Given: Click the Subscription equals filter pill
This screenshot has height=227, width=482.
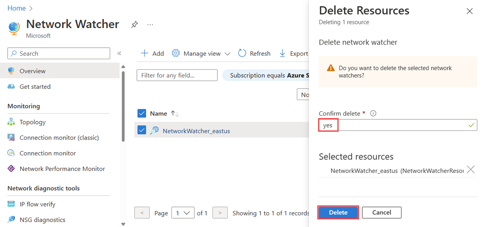Looking at the screenshot, I should [x=266, y=75].
